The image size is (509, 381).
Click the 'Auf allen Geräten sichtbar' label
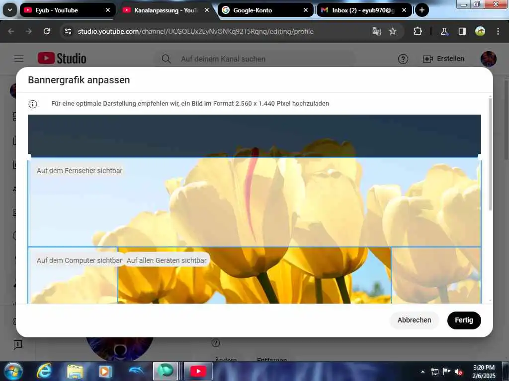pyautogui.click(x=167, y=260)
